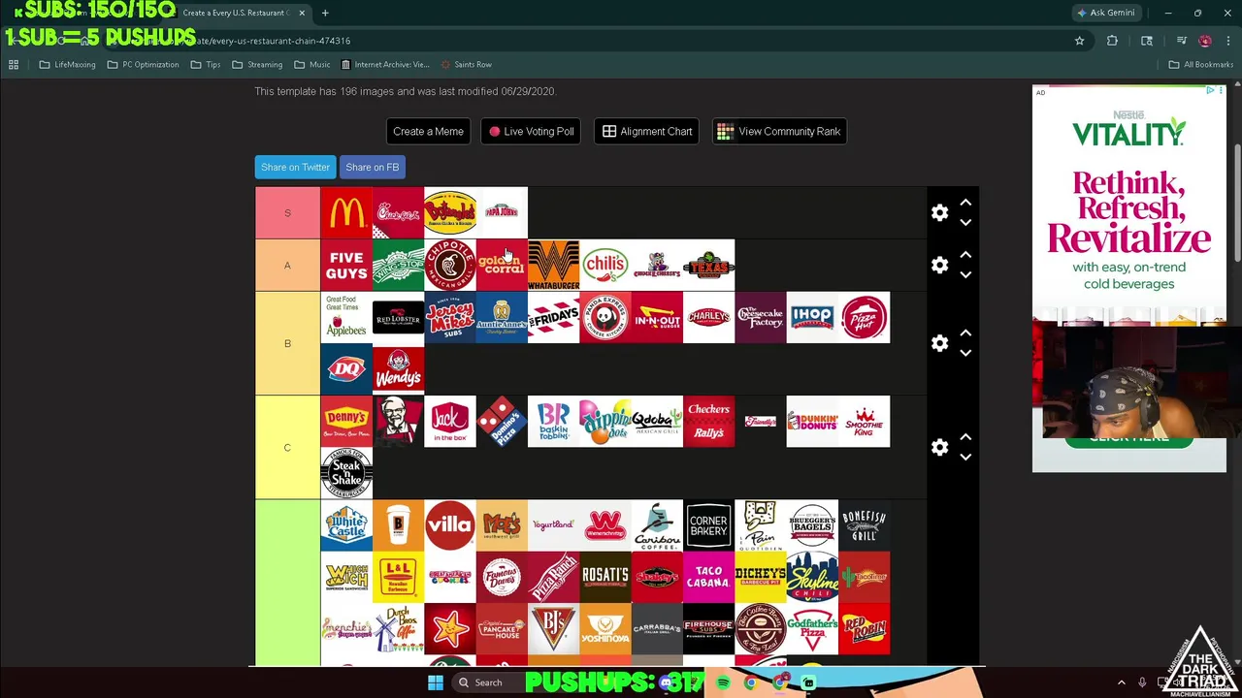Open settings gear for A tier row
Viewport: 1242px width, 698px height.
939,265
